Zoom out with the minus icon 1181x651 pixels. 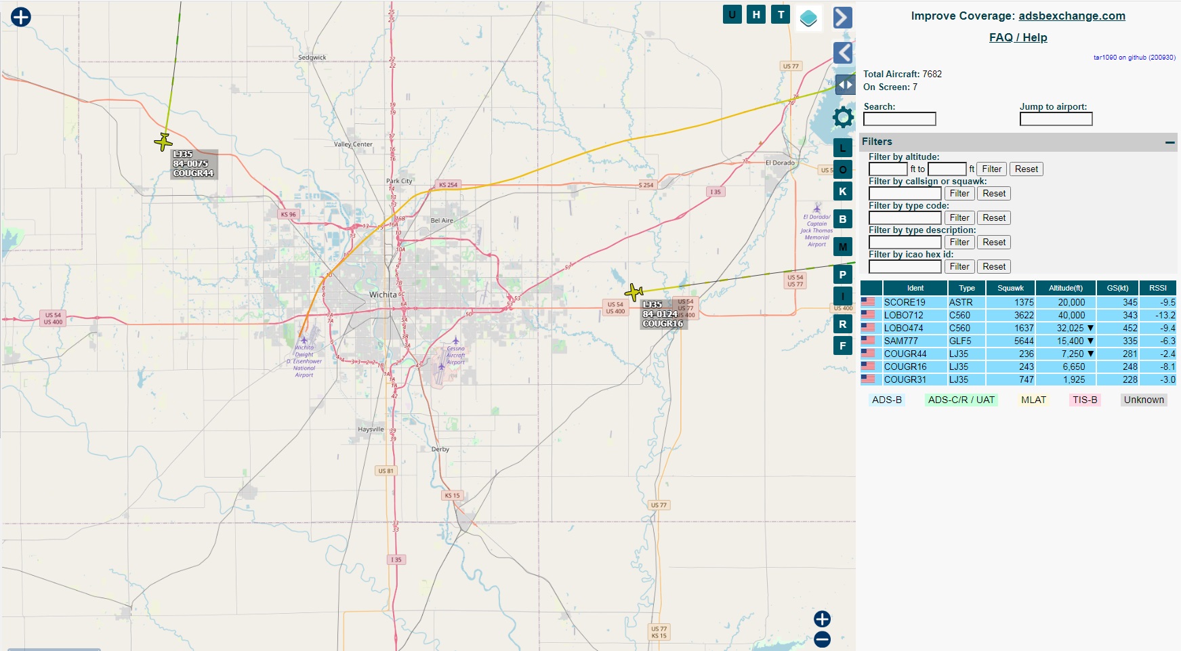point(822,639)
